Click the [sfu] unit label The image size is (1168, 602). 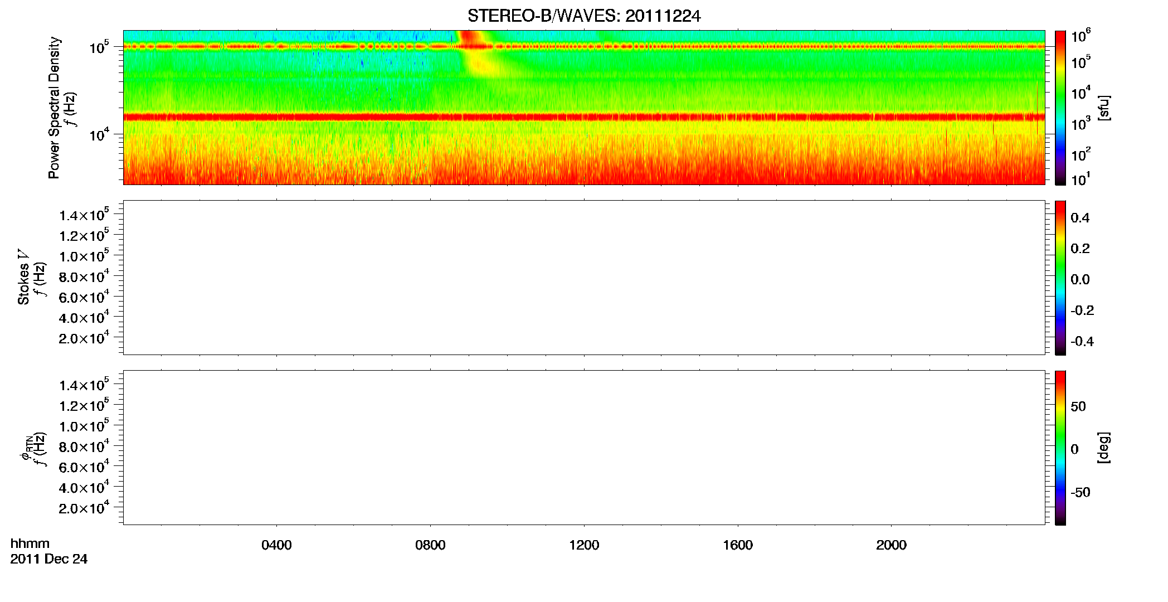pos(1103,108)
